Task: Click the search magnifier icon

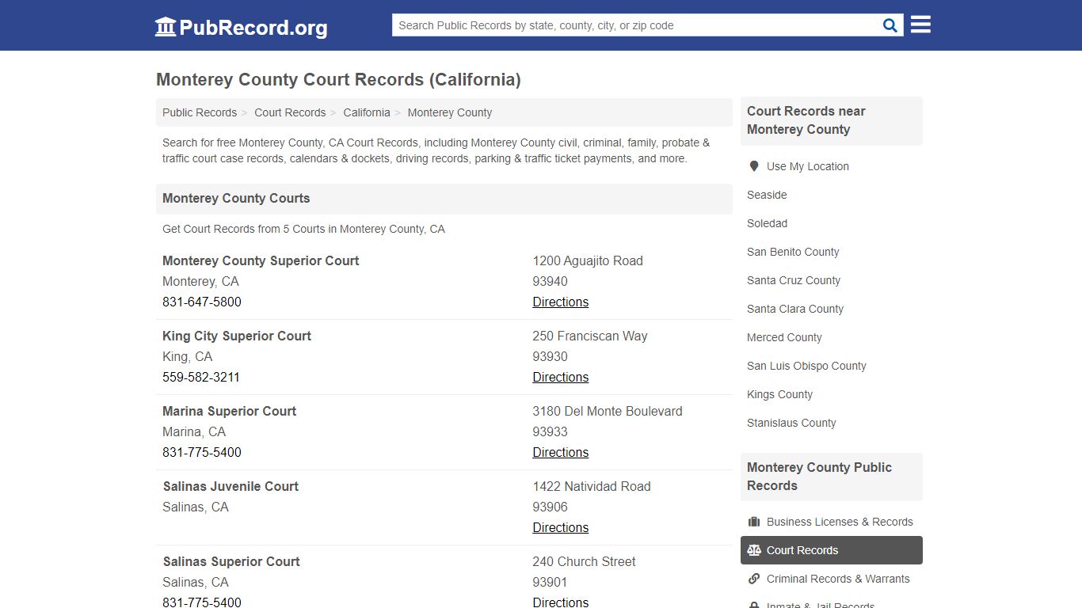Action: coord(890,25)
